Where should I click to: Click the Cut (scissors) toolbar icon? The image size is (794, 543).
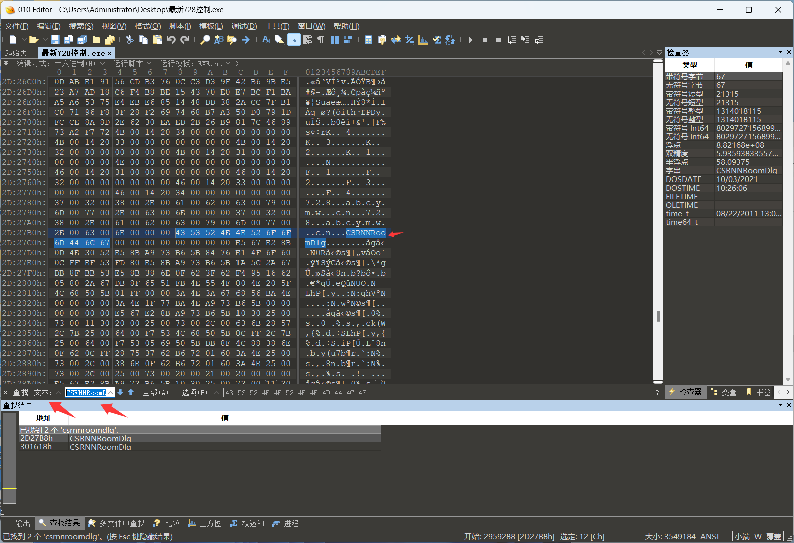click(x=130, y=40)
